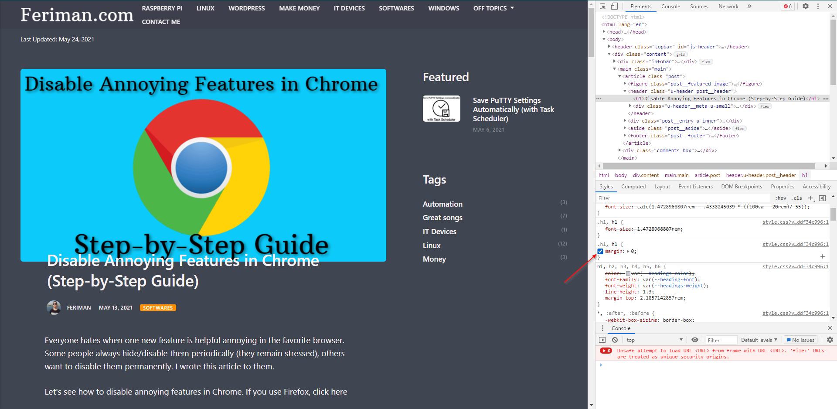Expand the margin shorthand triangle
This screenshot has height=409, width=837.
628,251
